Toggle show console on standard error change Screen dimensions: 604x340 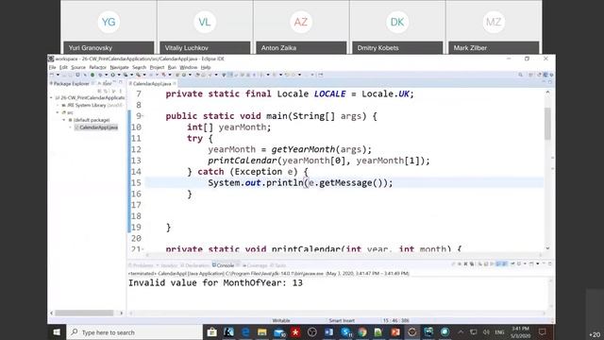(x=504, y=264)
